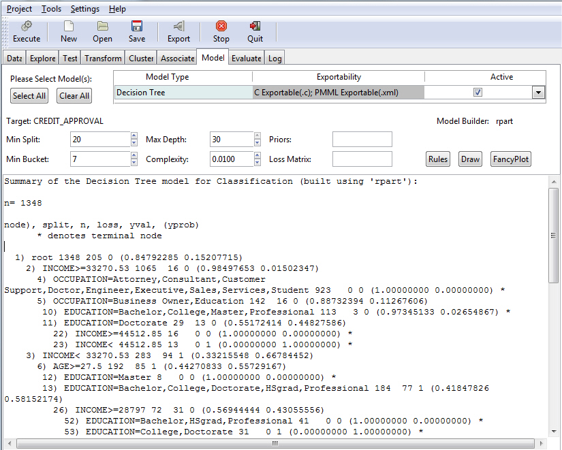Click the New document icon

[69, 26]
